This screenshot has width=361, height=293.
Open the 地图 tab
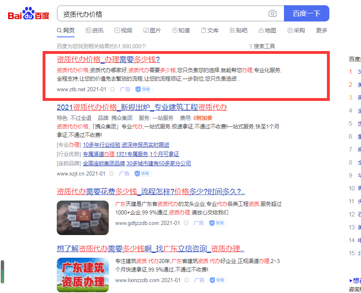point(267,30)
